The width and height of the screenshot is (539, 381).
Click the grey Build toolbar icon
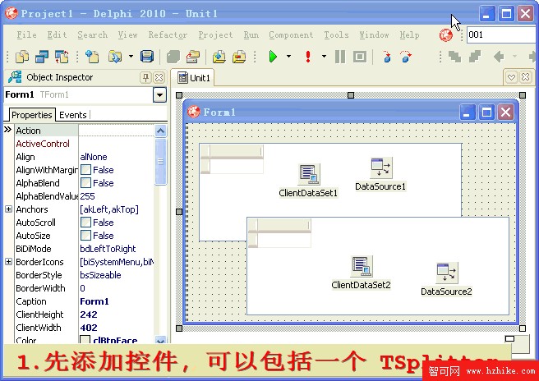(x=173, y=57)
